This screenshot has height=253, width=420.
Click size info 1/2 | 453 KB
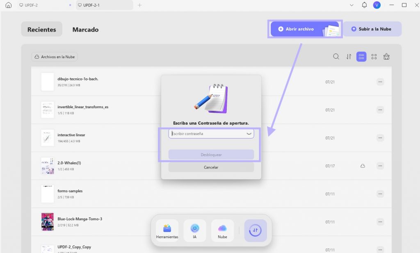click(x=66, y=169)
